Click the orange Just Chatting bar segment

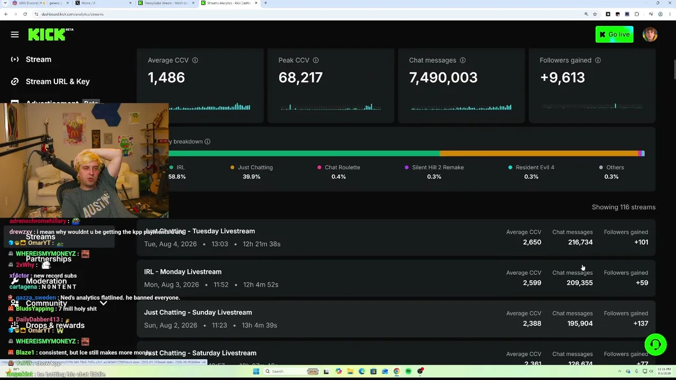coord(539,154)
